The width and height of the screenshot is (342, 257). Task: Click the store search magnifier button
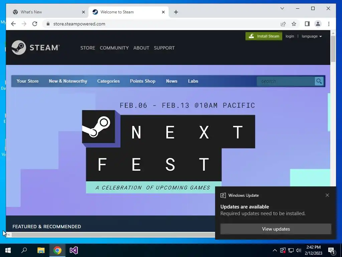click(x=319, y=81)
